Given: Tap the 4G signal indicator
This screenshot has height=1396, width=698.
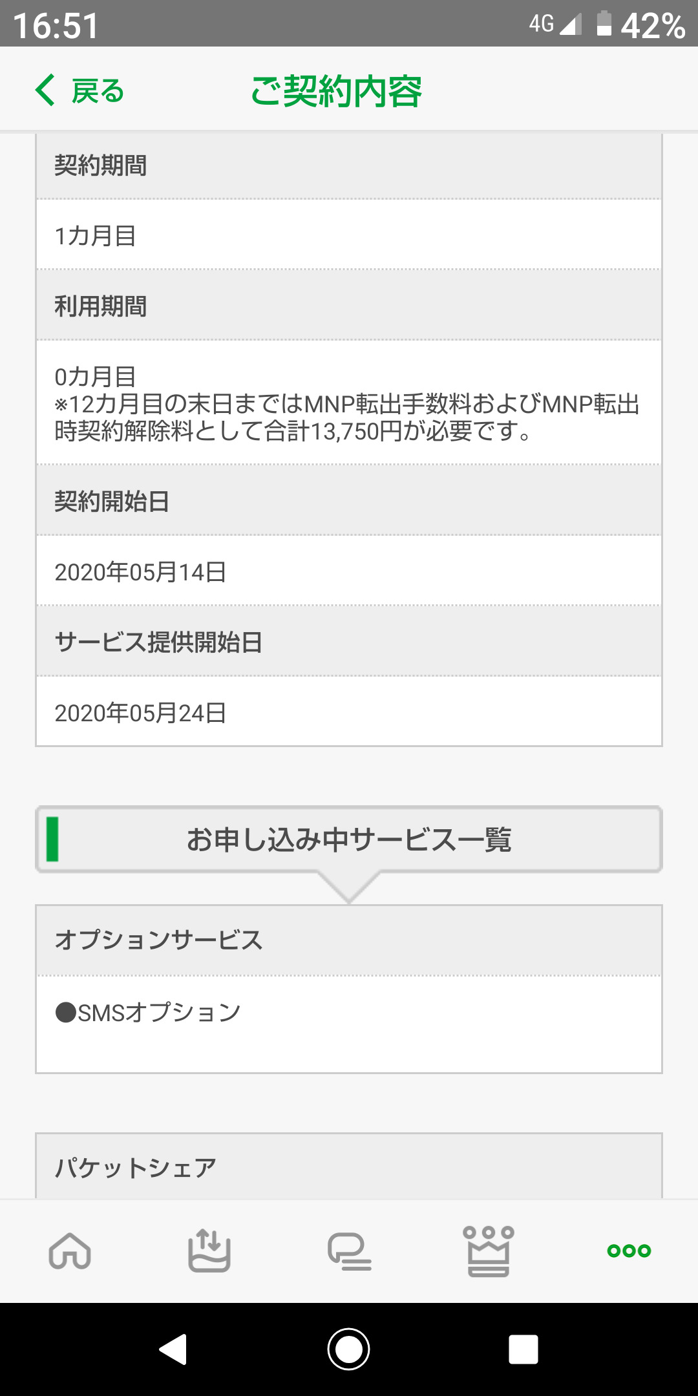Looking at the screenshot, I should point(555,24).
